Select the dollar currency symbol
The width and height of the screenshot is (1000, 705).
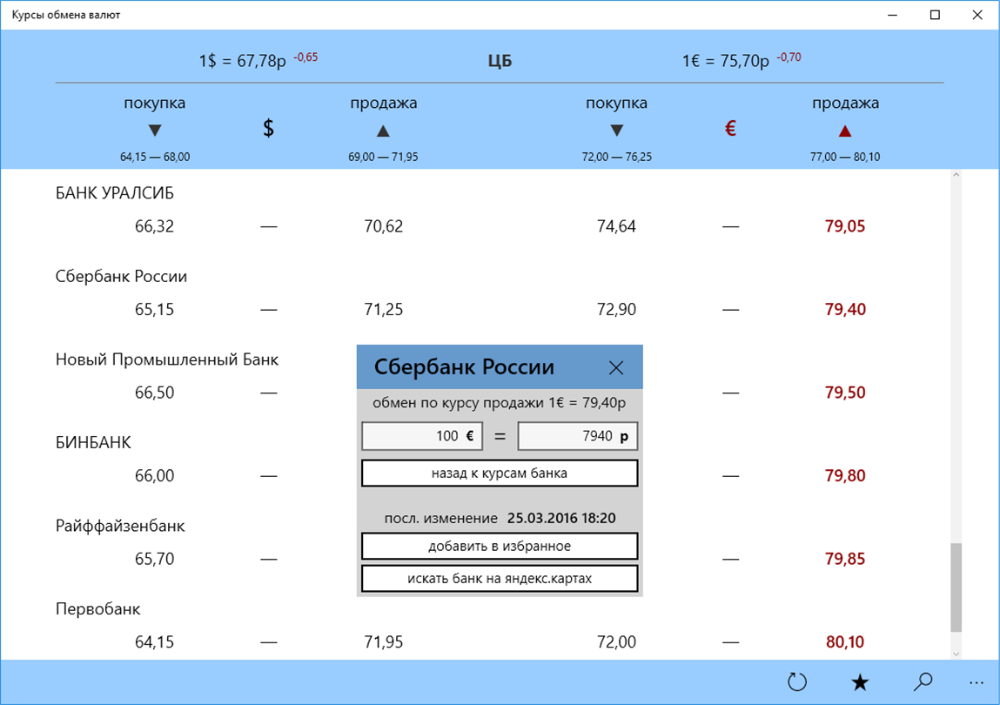click(x=269, y=128)
